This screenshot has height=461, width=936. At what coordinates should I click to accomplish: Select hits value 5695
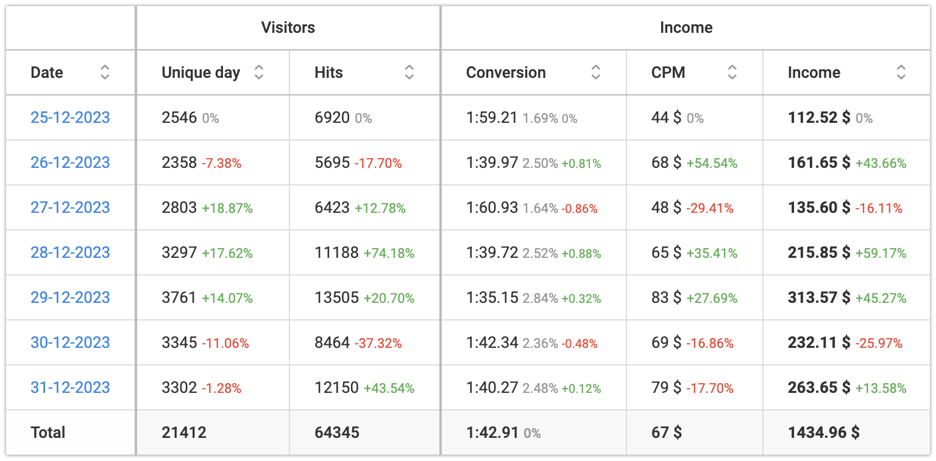tap(332, 162)
